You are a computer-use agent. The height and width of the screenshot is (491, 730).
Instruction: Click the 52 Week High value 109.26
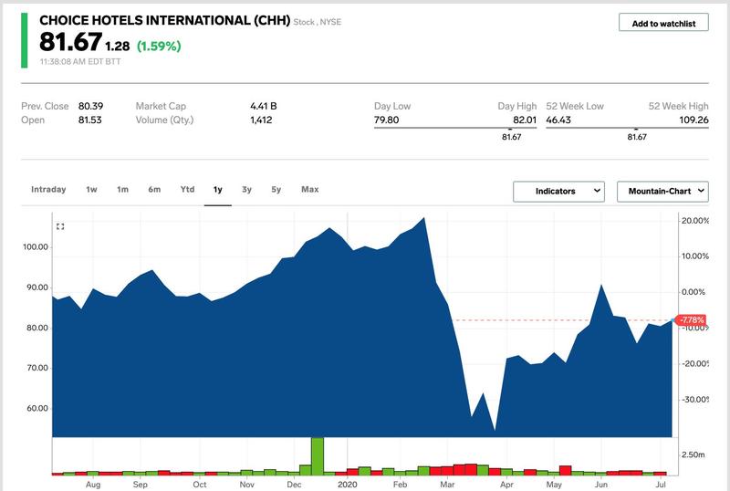(693, 120)
